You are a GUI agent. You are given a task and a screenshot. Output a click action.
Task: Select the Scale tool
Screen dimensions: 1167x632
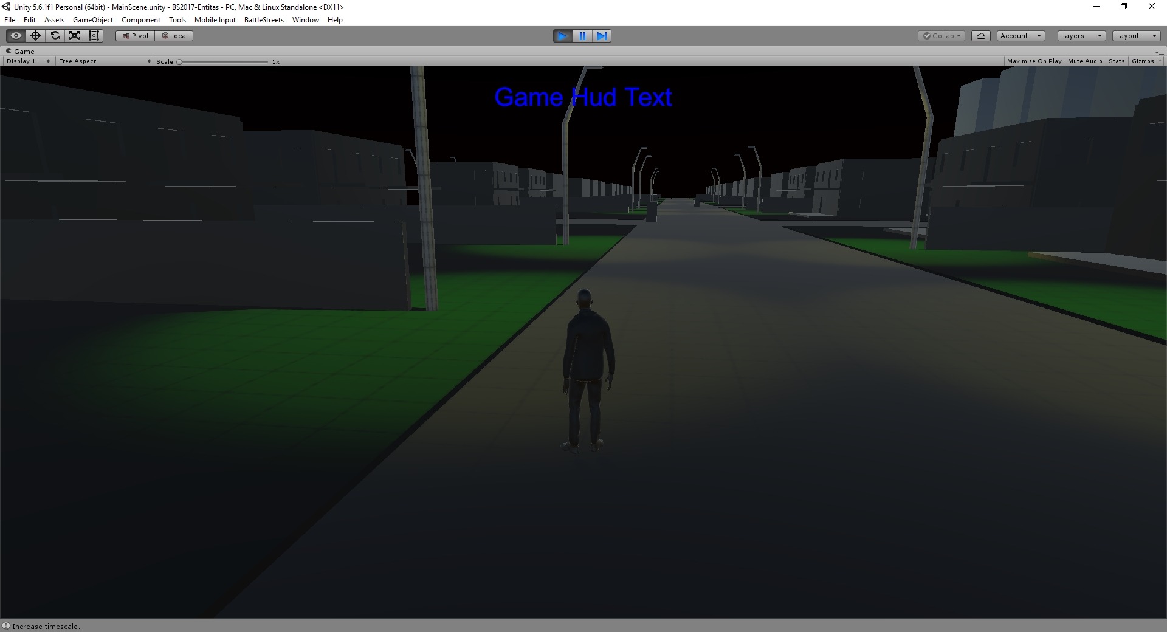[x=74, y=36]
